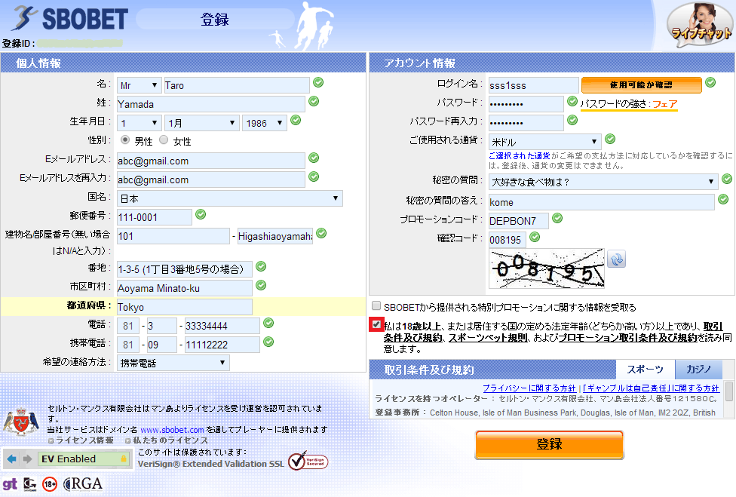Click the last name field Yamada
This screenshot has width=736, height=497.
point(210,104)
